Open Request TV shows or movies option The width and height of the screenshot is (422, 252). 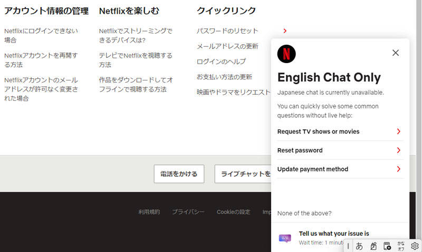(340, 132)
